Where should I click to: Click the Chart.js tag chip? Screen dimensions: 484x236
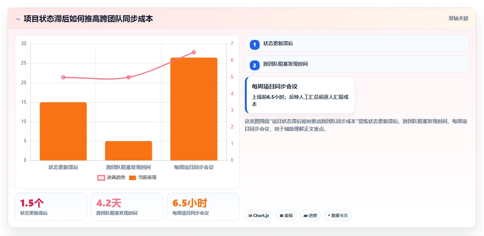tap(259, 215)
